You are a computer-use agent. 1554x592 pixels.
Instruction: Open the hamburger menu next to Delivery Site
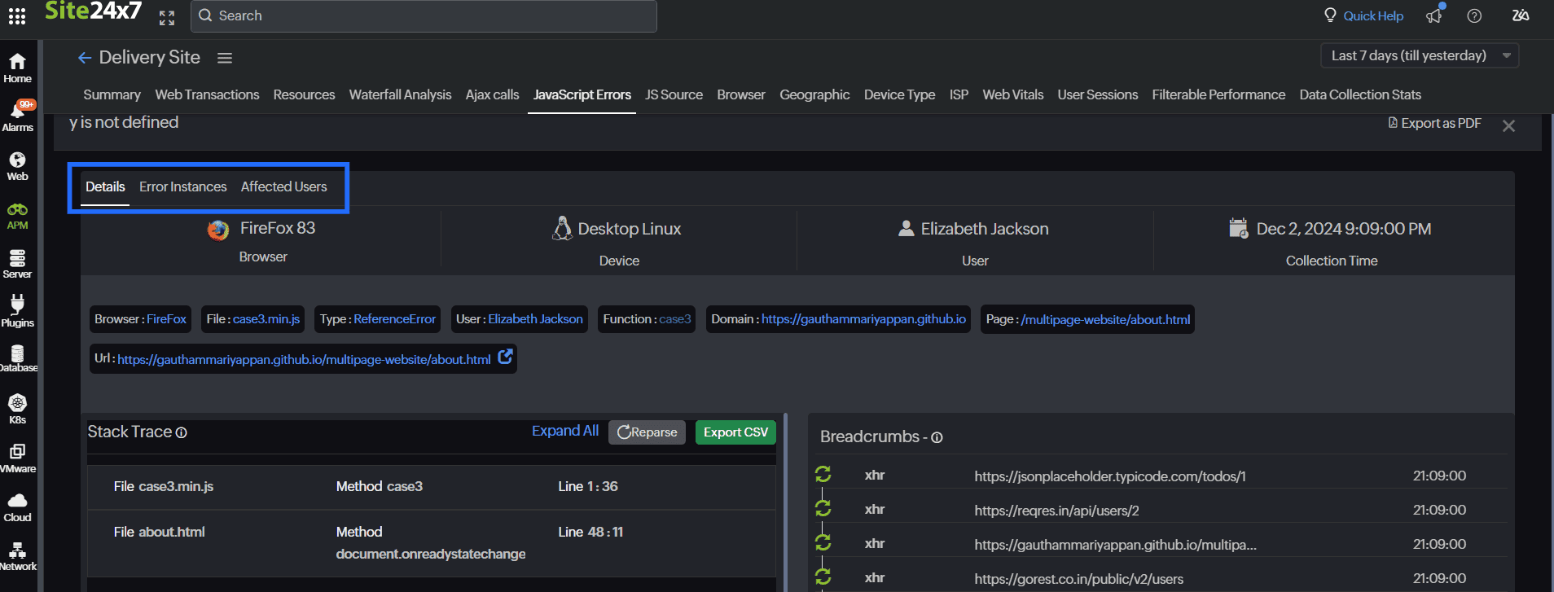[x=225, y=58]
